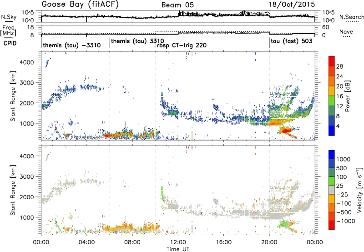
Task: Click the blue bottom segment of the power colorbar
Action: (x=332, y=131)
